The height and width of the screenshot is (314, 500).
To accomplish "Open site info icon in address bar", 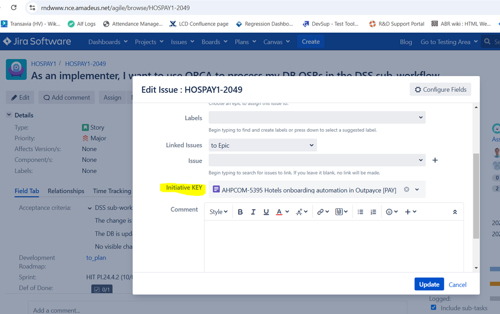I will pyautogui.click(x=32, y=8).
